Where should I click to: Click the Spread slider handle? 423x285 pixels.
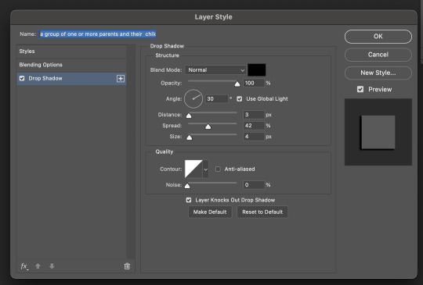[208, 126]
